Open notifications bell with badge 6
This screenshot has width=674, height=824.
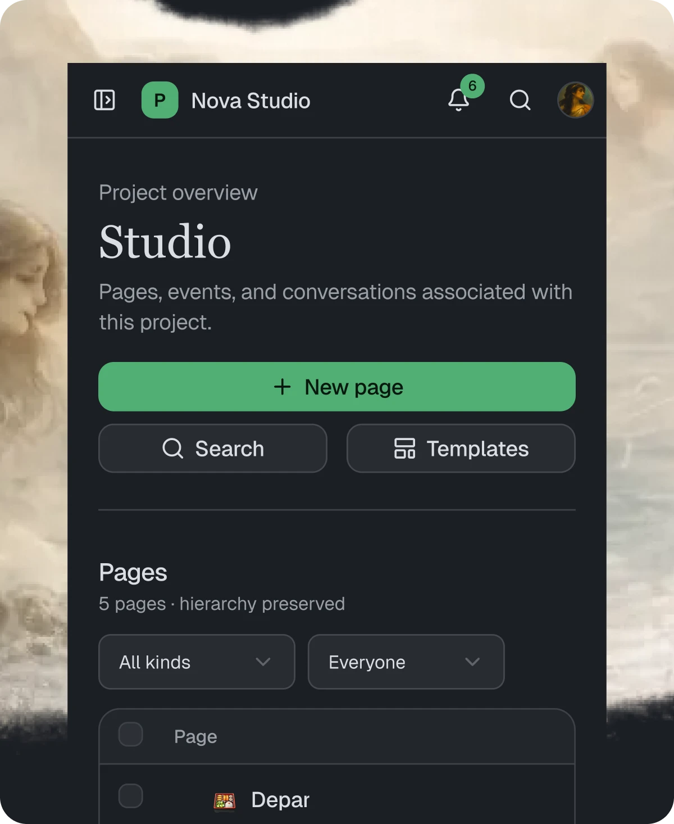click(459, 100)
